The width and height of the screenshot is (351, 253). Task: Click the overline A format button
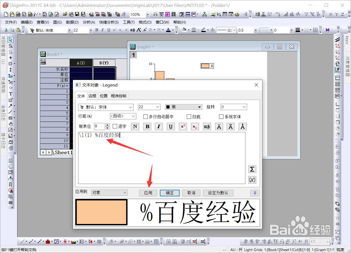tap(219, 127)
